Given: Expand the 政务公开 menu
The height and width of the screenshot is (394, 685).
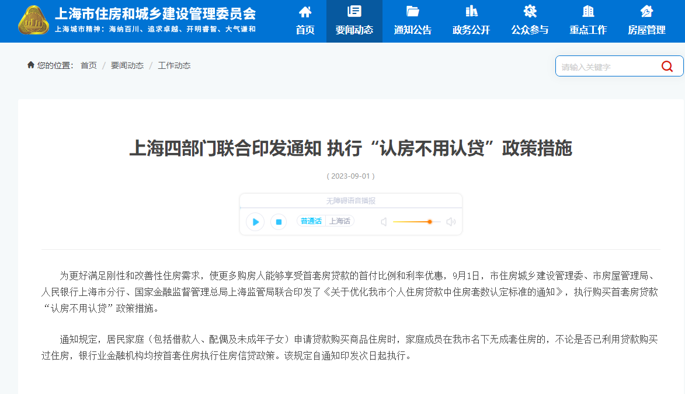Looking at the screenshot, I should (471, 21).
